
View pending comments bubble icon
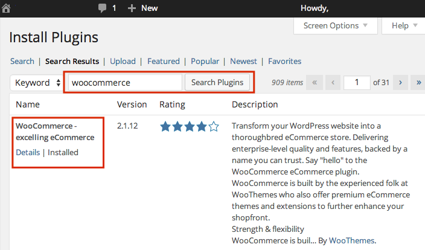[x=102, y=8]
